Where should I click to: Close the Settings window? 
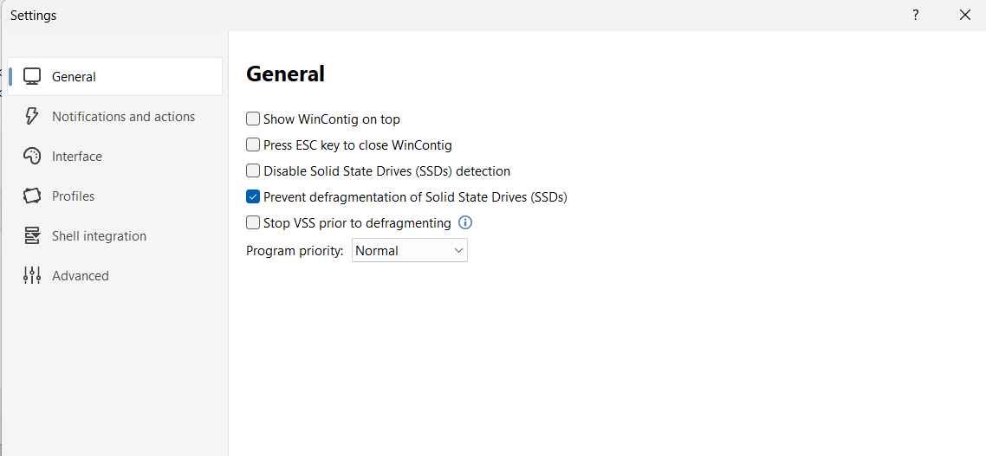tap(965, 15)
